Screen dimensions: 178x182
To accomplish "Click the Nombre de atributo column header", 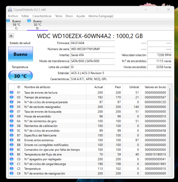I will [x=37, y=87].
